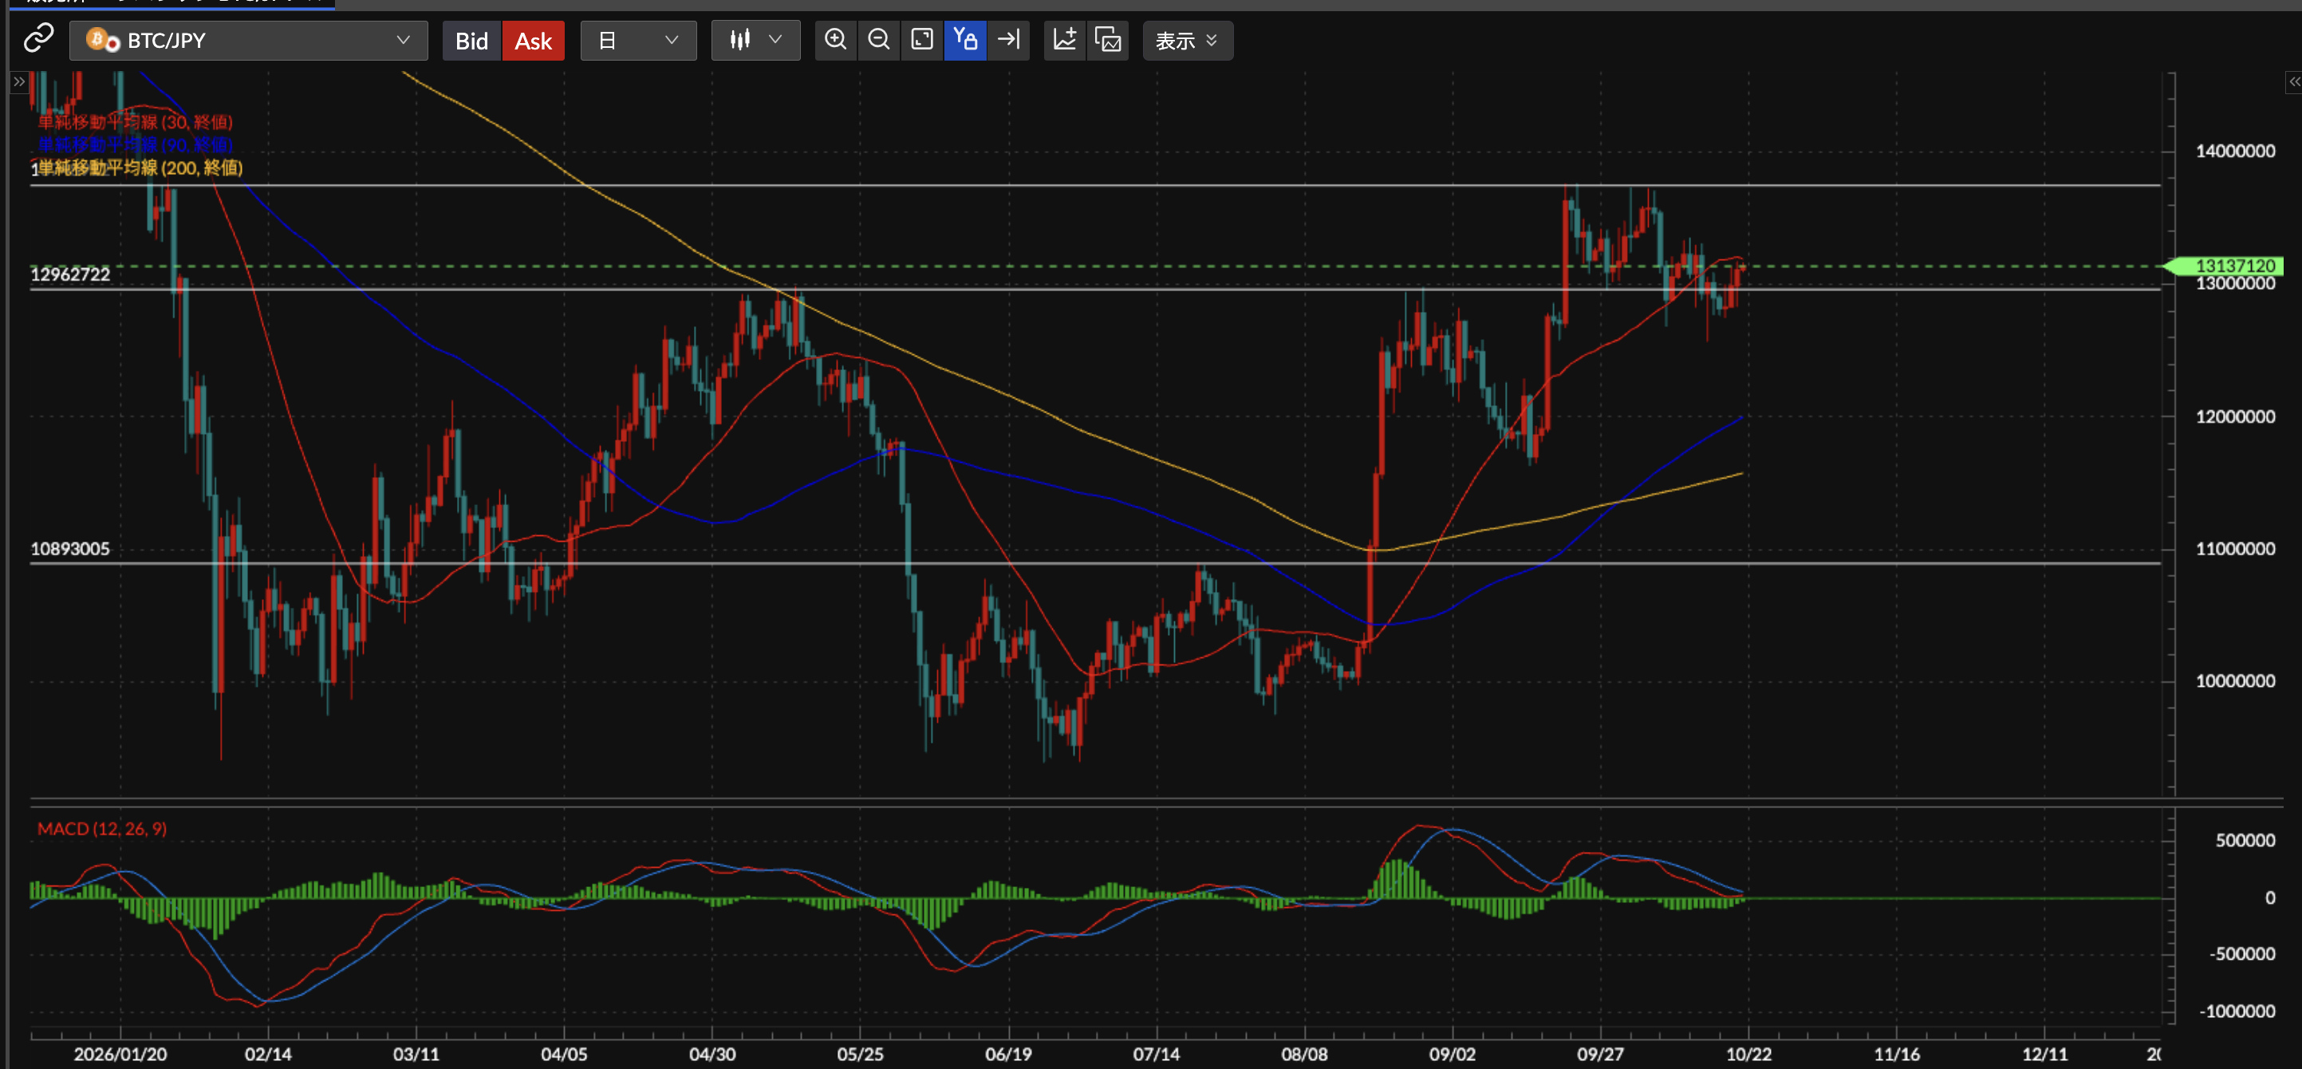Image resolution: width=2302 pixels, height=1069 pixels.
Task: Expand the right side panel chevrons
Action: pos(2293,81)
